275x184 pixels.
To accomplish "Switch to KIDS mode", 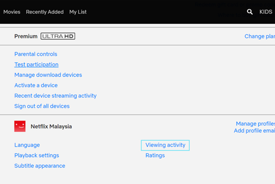I will pos(266,12).
